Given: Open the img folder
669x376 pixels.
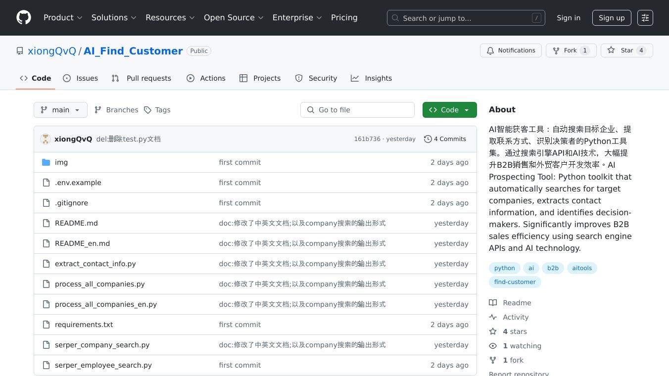Looking at the screenshot, I should click(61, 162).
